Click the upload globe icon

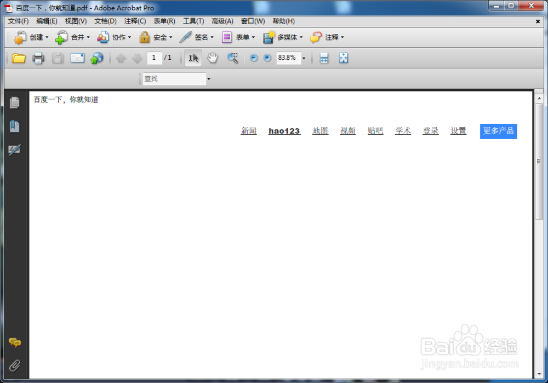tap(97, 58)
